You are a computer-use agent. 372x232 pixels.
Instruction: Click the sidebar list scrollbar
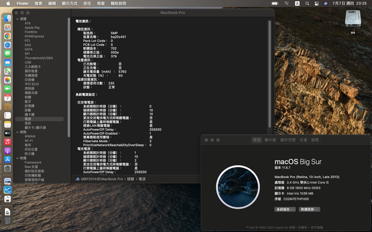[x=69, y=77]
